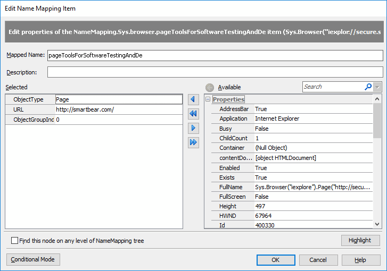This screenshot has height=271, width=387.
Task: Click the magnifier icon in Search box
Action: coord(368,87)
